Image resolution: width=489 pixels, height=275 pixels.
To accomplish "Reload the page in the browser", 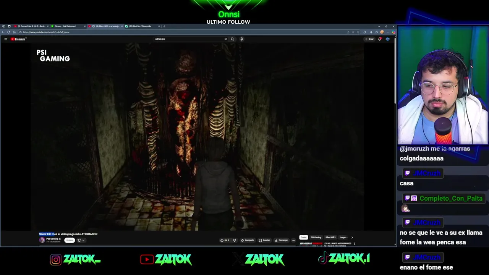I will (x=8, y=32).
